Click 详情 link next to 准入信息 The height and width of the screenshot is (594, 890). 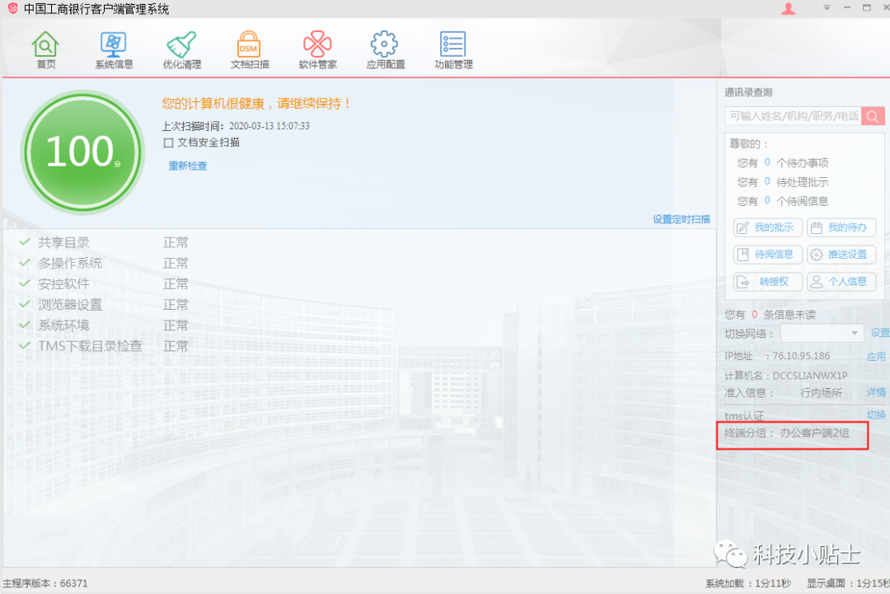[876, 392]
